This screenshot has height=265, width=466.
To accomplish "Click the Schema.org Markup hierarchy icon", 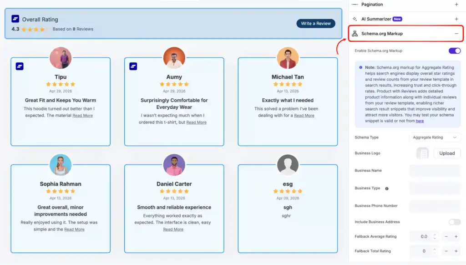I will pos(355,34).
